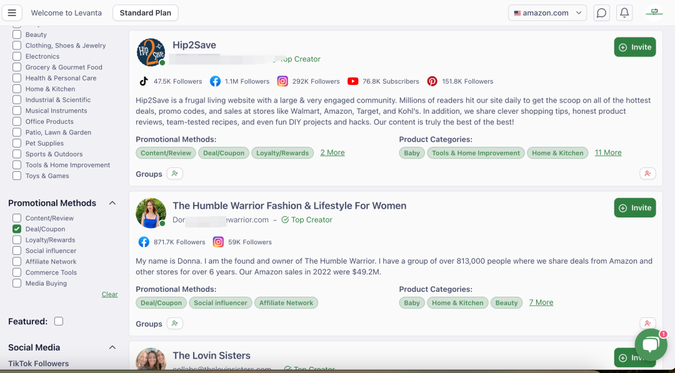
Task: Check Musical Instruments filter
Action: pyautogui.click(x=17, y=111)
